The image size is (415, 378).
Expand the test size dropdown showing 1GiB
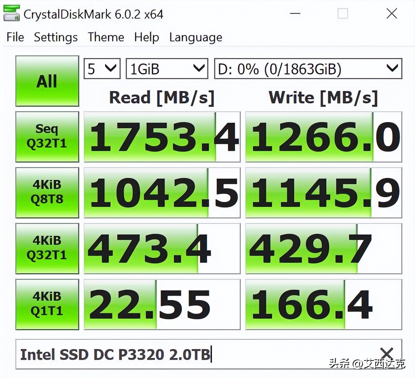[167, 69]
